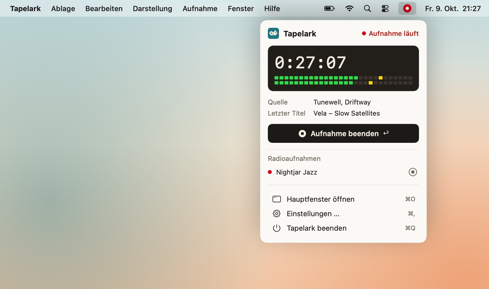Open the Control Center icon
This screenshot has height=289, width=489.
click(385, 9)
